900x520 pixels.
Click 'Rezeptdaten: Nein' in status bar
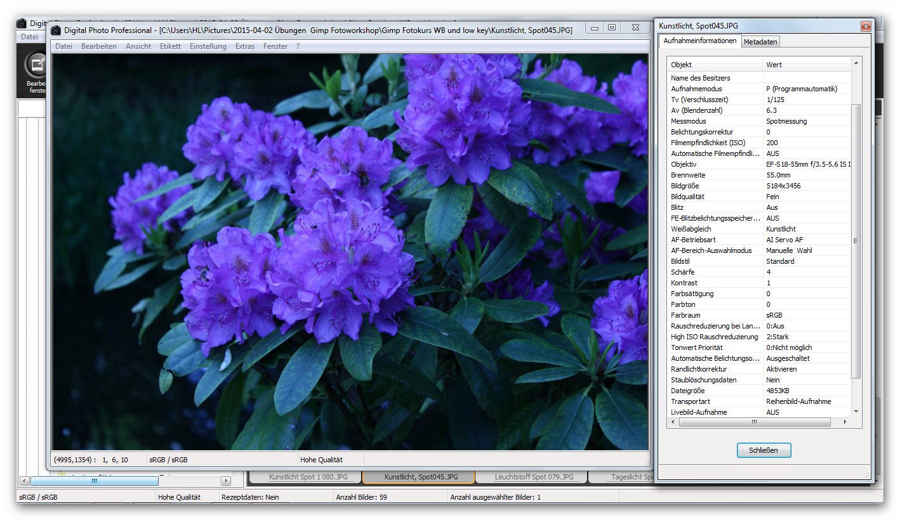pos(250,497)
